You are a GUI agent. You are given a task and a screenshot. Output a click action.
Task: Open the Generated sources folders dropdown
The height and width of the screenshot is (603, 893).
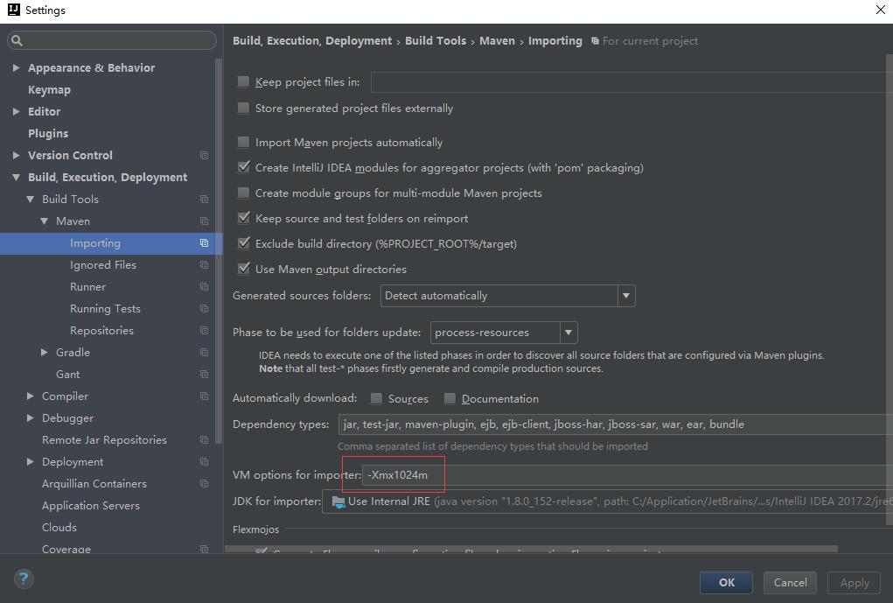pos(625,296)
